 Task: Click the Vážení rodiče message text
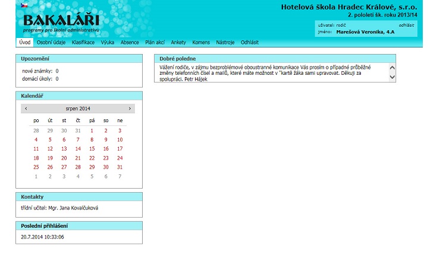coord(265,73)
